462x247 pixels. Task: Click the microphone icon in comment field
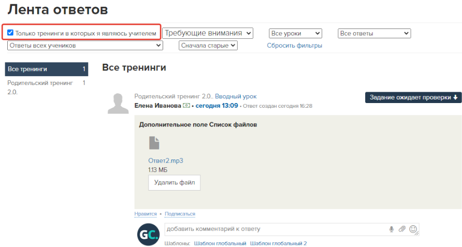coord(391,229)
